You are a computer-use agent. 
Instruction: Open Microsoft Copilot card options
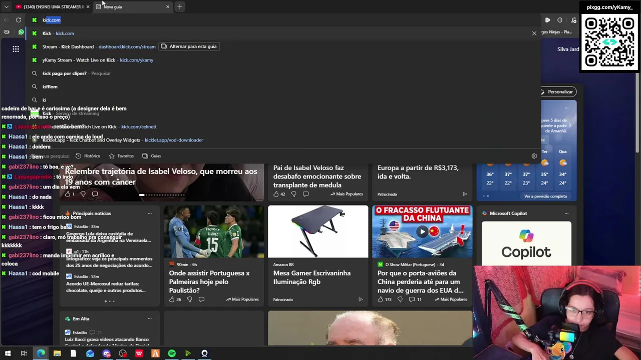(566, 213)
